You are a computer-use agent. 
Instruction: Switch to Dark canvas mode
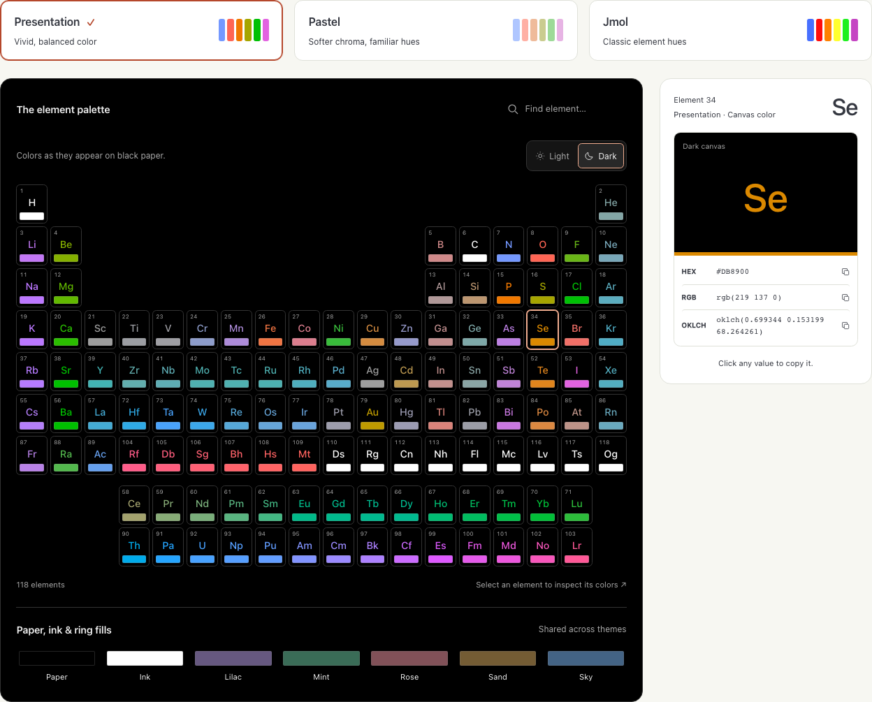(x=601, y=156)
